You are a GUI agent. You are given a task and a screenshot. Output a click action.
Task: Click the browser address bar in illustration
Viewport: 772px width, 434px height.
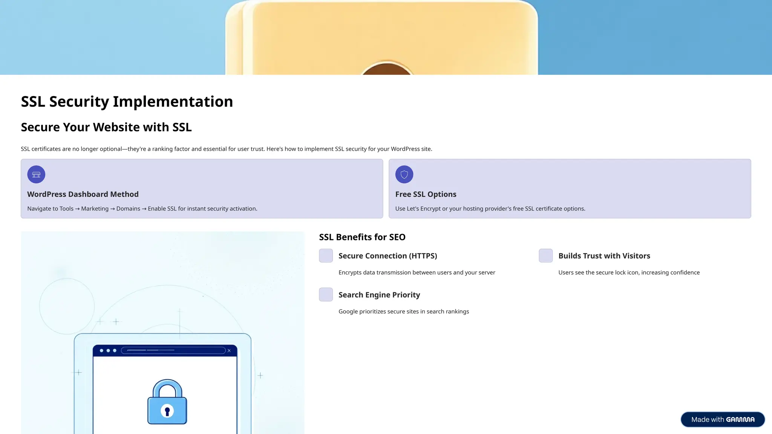coord(173,351)
